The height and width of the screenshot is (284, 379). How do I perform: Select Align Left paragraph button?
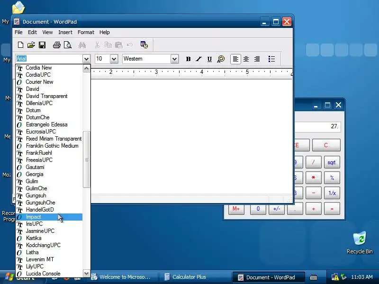[235, 59]
